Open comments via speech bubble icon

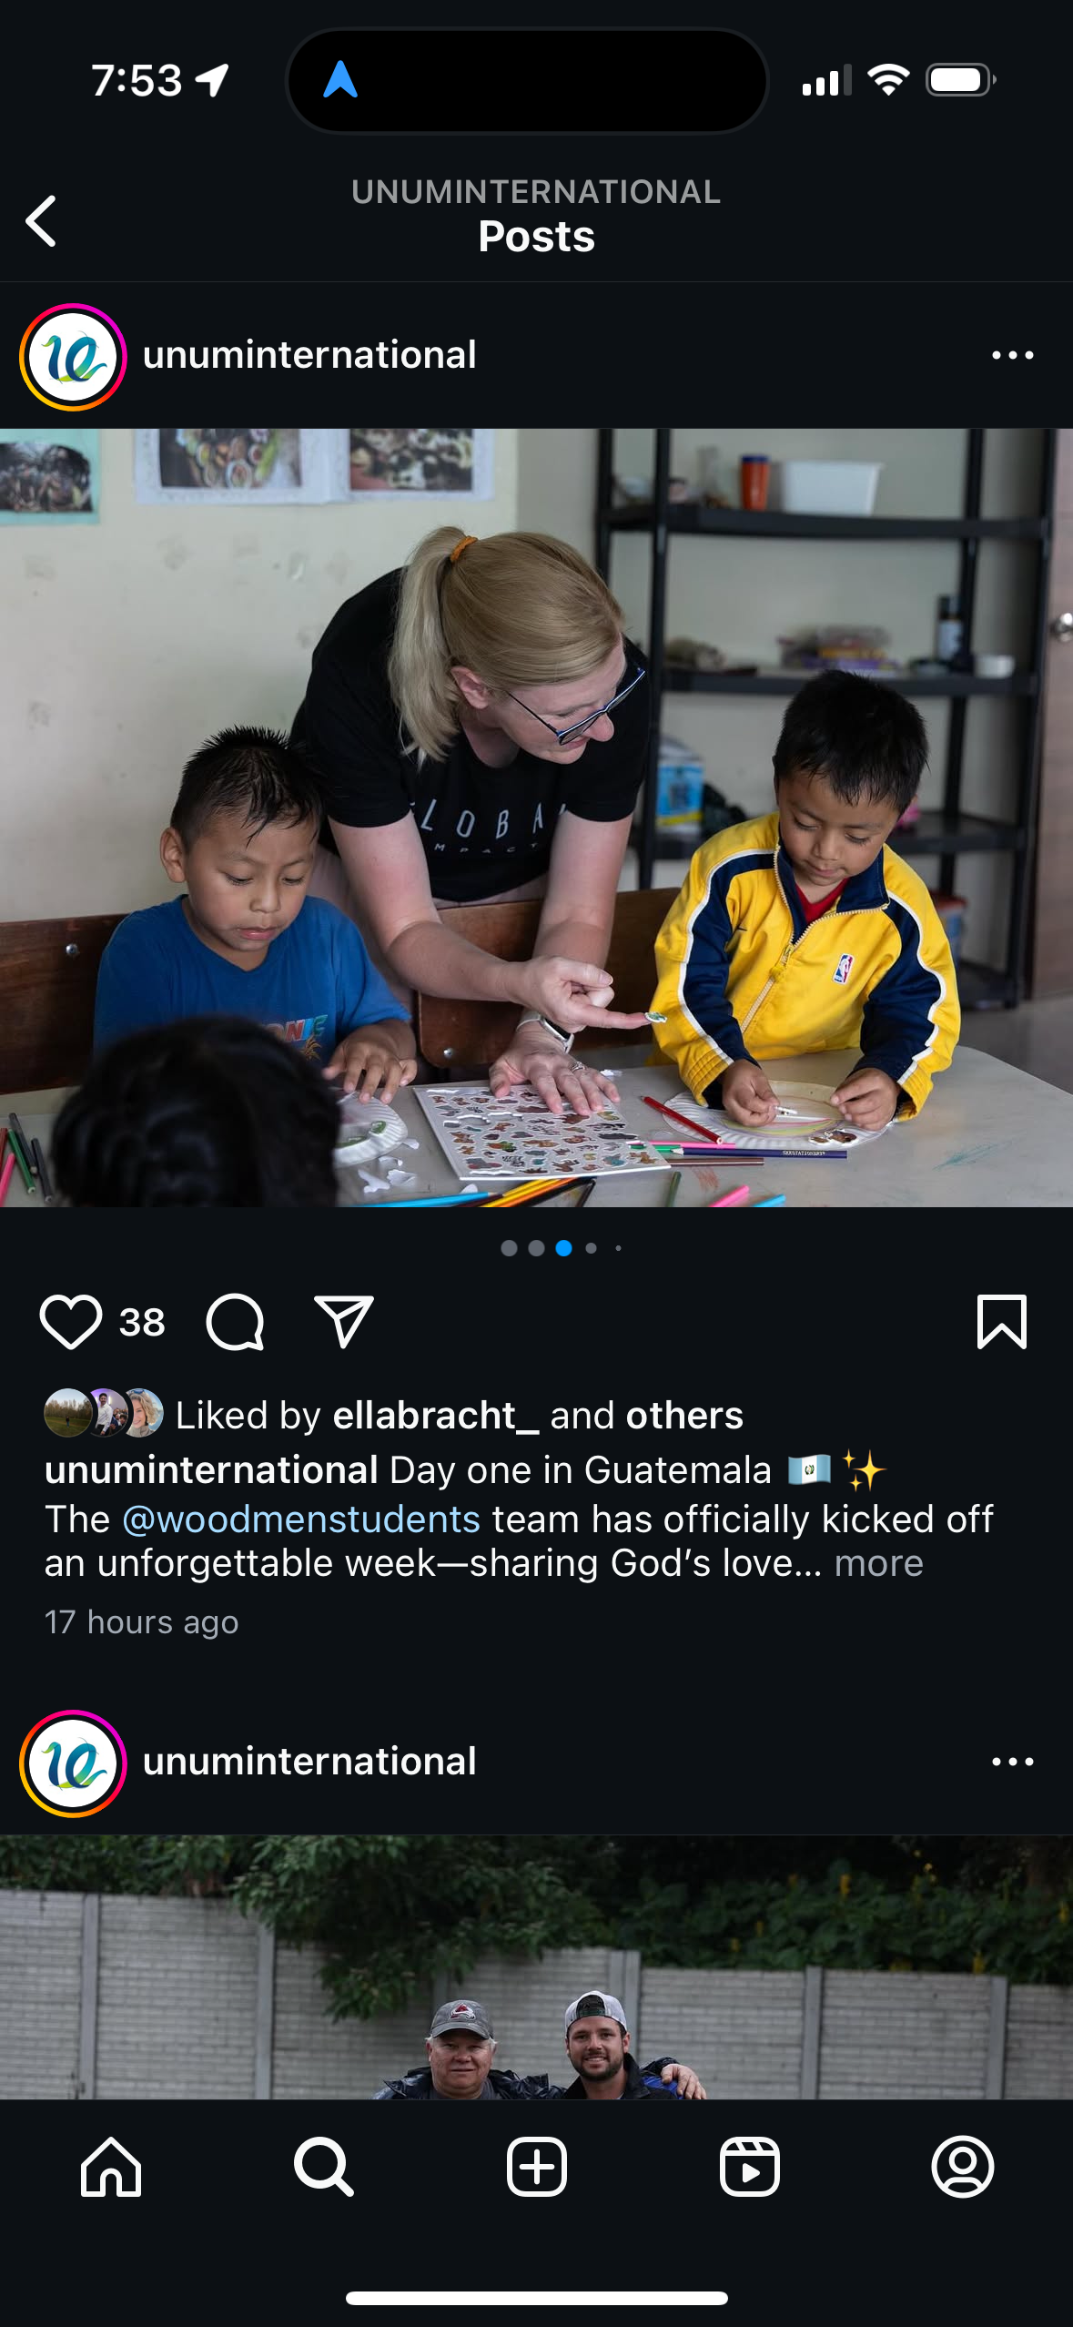point(235,1321)
